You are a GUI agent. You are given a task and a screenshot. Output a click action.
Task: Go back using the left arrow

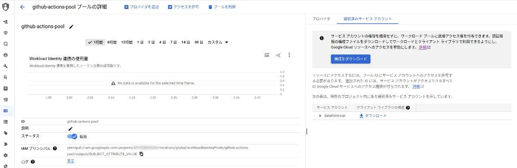click(x=22, y=7)
